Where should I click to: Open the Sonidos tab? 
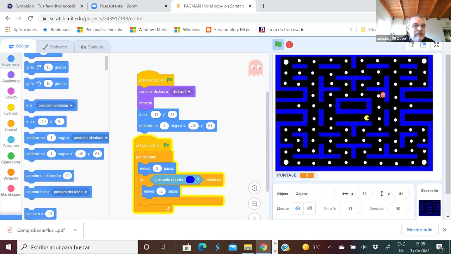[92, 47]
